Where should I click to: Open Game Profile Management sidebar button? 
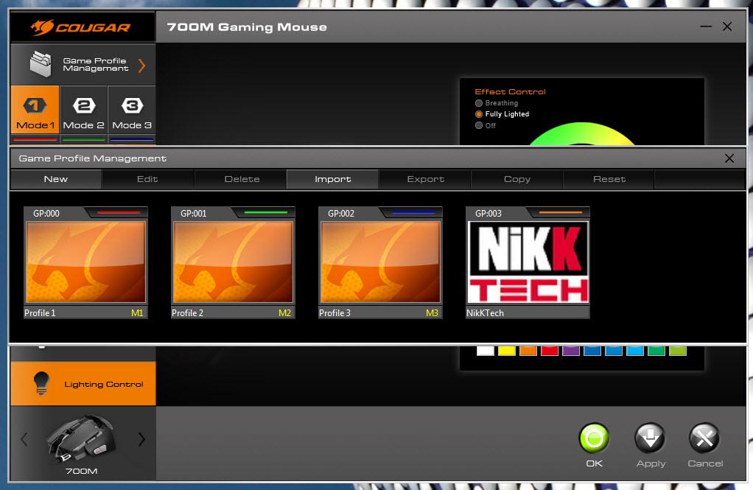click(x=83, y=65)
